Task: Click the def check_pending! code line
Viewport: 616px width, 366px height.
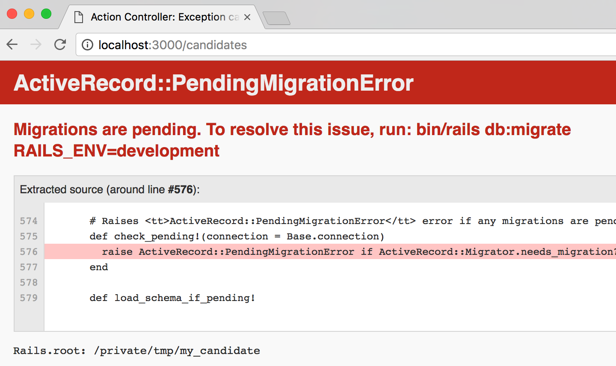Action: tap(237, 236)
